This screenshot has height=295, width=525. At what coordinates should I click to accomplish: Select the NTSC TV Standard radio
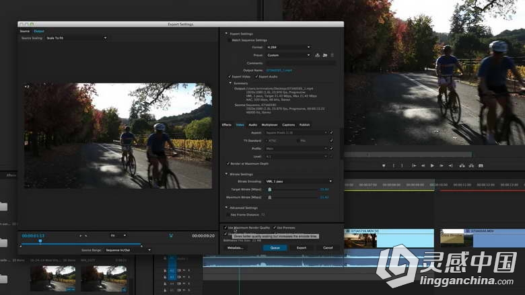267,140
